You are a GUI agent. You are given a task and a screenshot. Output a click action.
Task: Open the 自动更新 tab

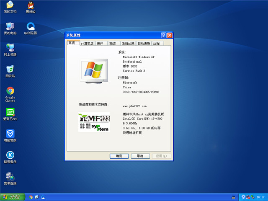pyautogui.click(x=144, y=44)
